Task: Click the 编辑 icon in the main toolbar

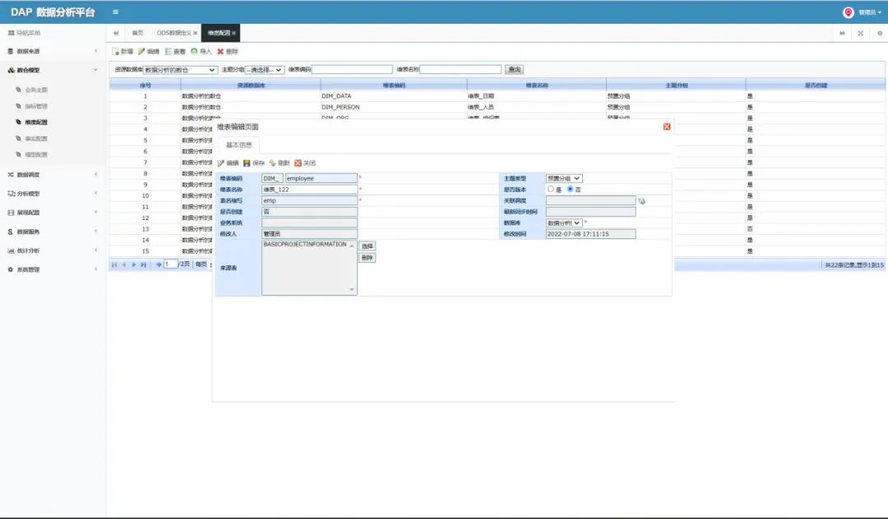Action: coord(141,52)
